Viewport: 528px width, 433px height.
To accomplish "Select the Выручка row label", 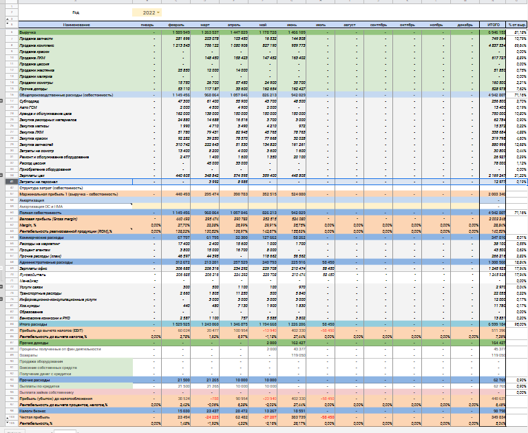I will pos(76,32).
